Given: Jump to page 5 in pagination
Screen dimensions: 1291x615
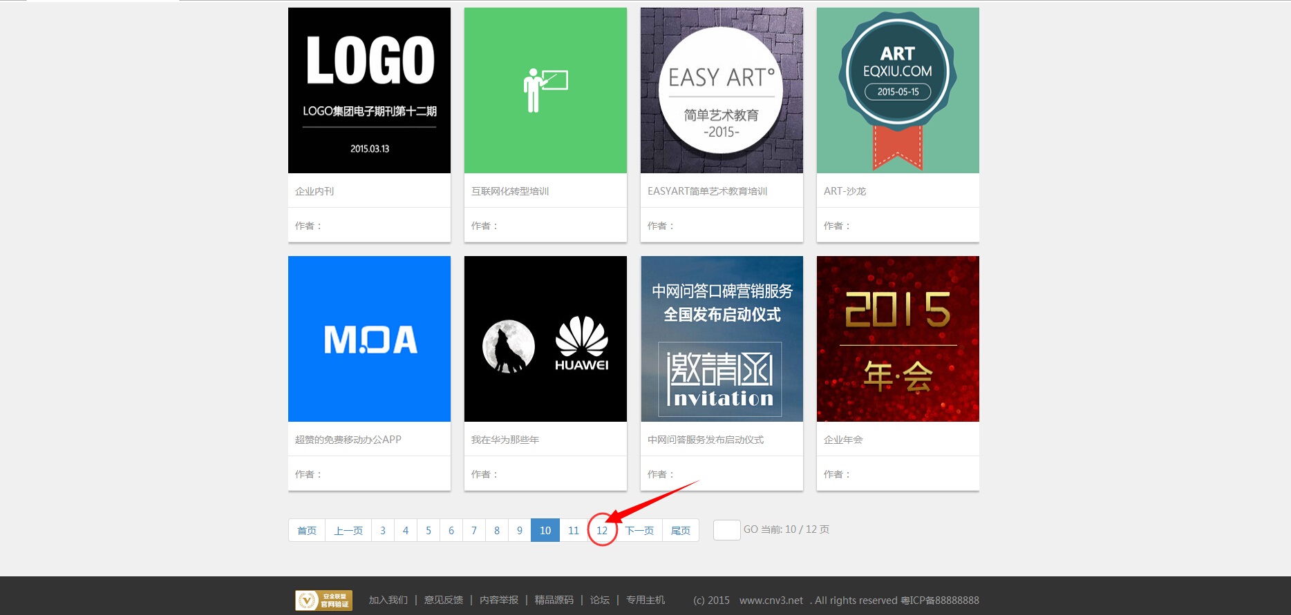Looking at the screenshot, I should (x=428, y=530).
